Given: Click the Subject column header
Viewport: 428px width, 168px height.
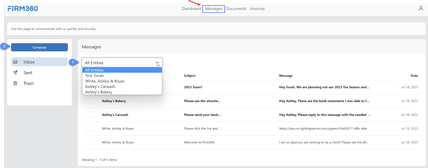Looking at the screenshot, I should point(190,76).
